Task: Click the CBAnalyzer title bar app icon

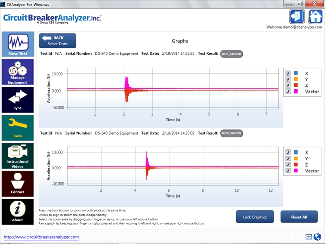Action: 3,4
